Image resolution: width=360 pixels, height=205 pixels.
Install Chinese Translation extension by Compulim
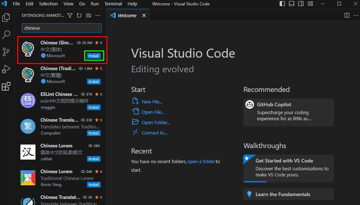[94, 133]
